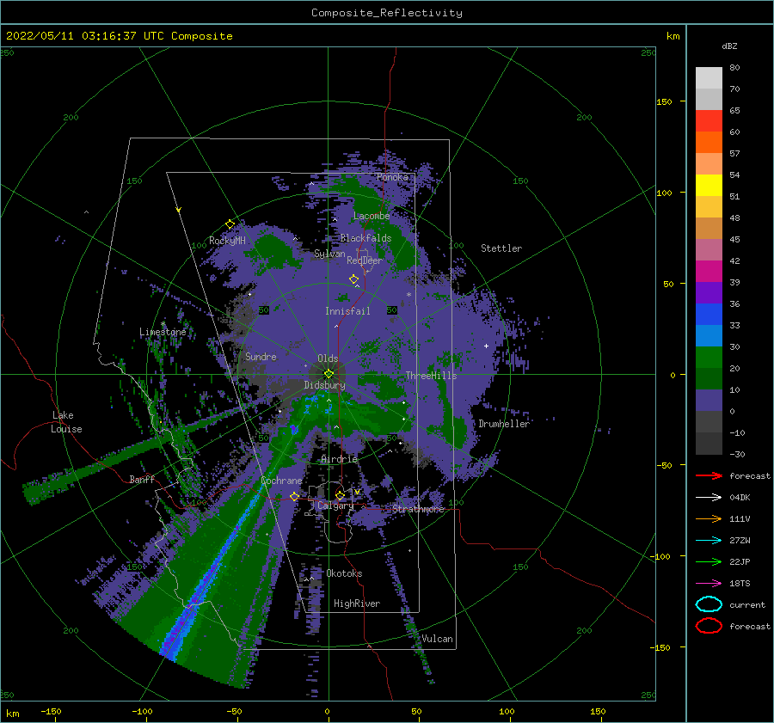This screenshot has width=774, height=723.
Task: Click the Cochrane label
Action: tap(281, 481)
